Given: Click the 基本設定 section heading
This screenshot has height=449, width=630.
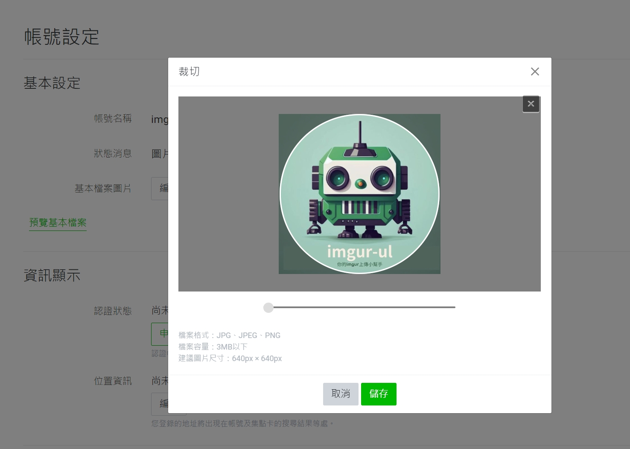Looking at the screenshot, I should [x=52, y=83].
